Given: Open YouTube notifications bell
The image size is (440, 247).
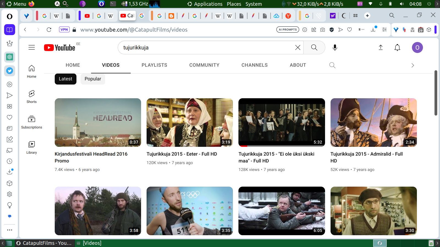Looking at the screenshot, I should pos(397,47).
